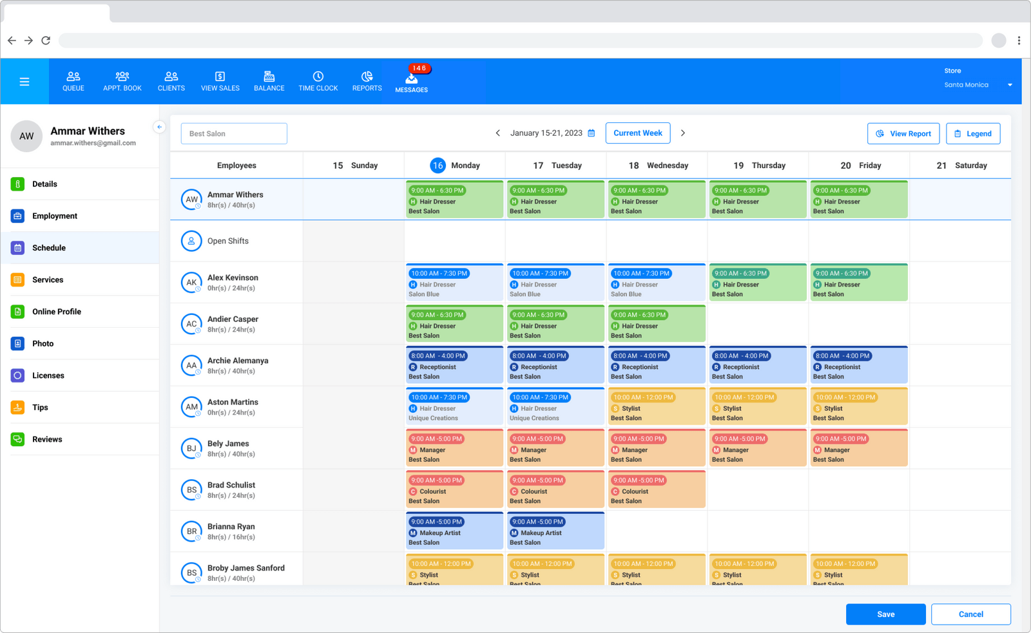Select the Clients icon
The width and height of the screenshot is (1031, 633).
point(171,81)
